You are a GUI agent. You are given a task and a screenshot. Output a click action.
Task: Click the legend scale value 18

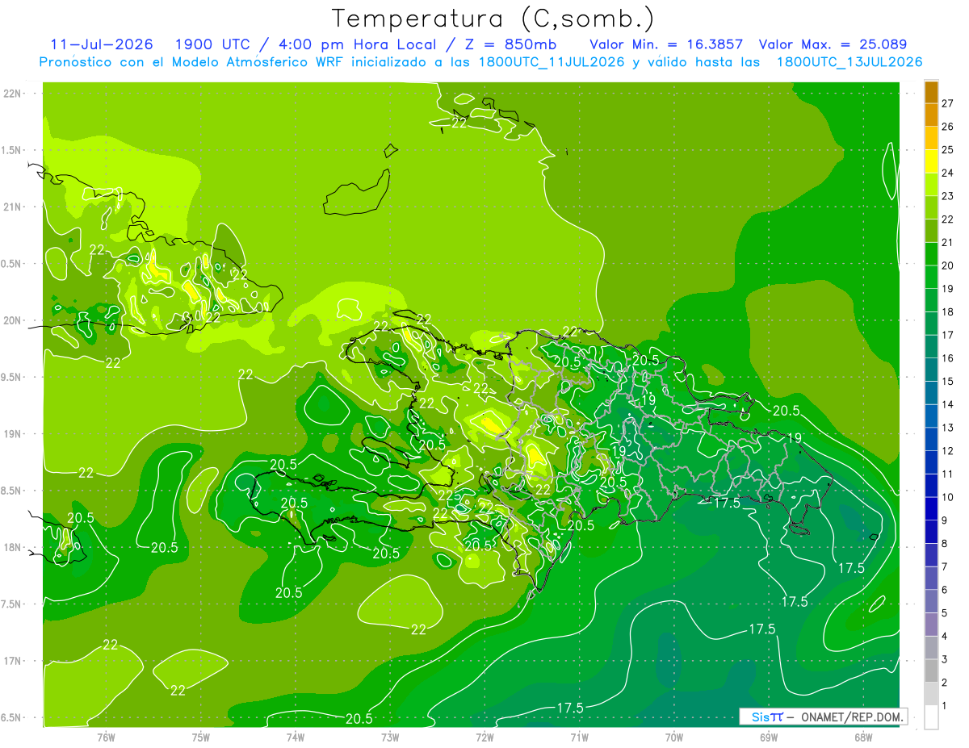coord(947,311)
